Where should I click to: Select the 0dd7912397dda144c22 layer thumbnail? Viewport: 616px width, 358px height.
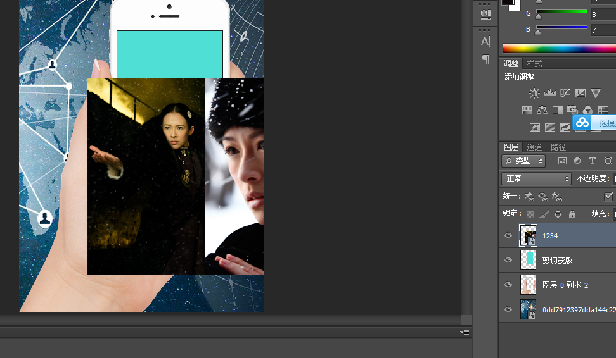(x=528, y=309)
